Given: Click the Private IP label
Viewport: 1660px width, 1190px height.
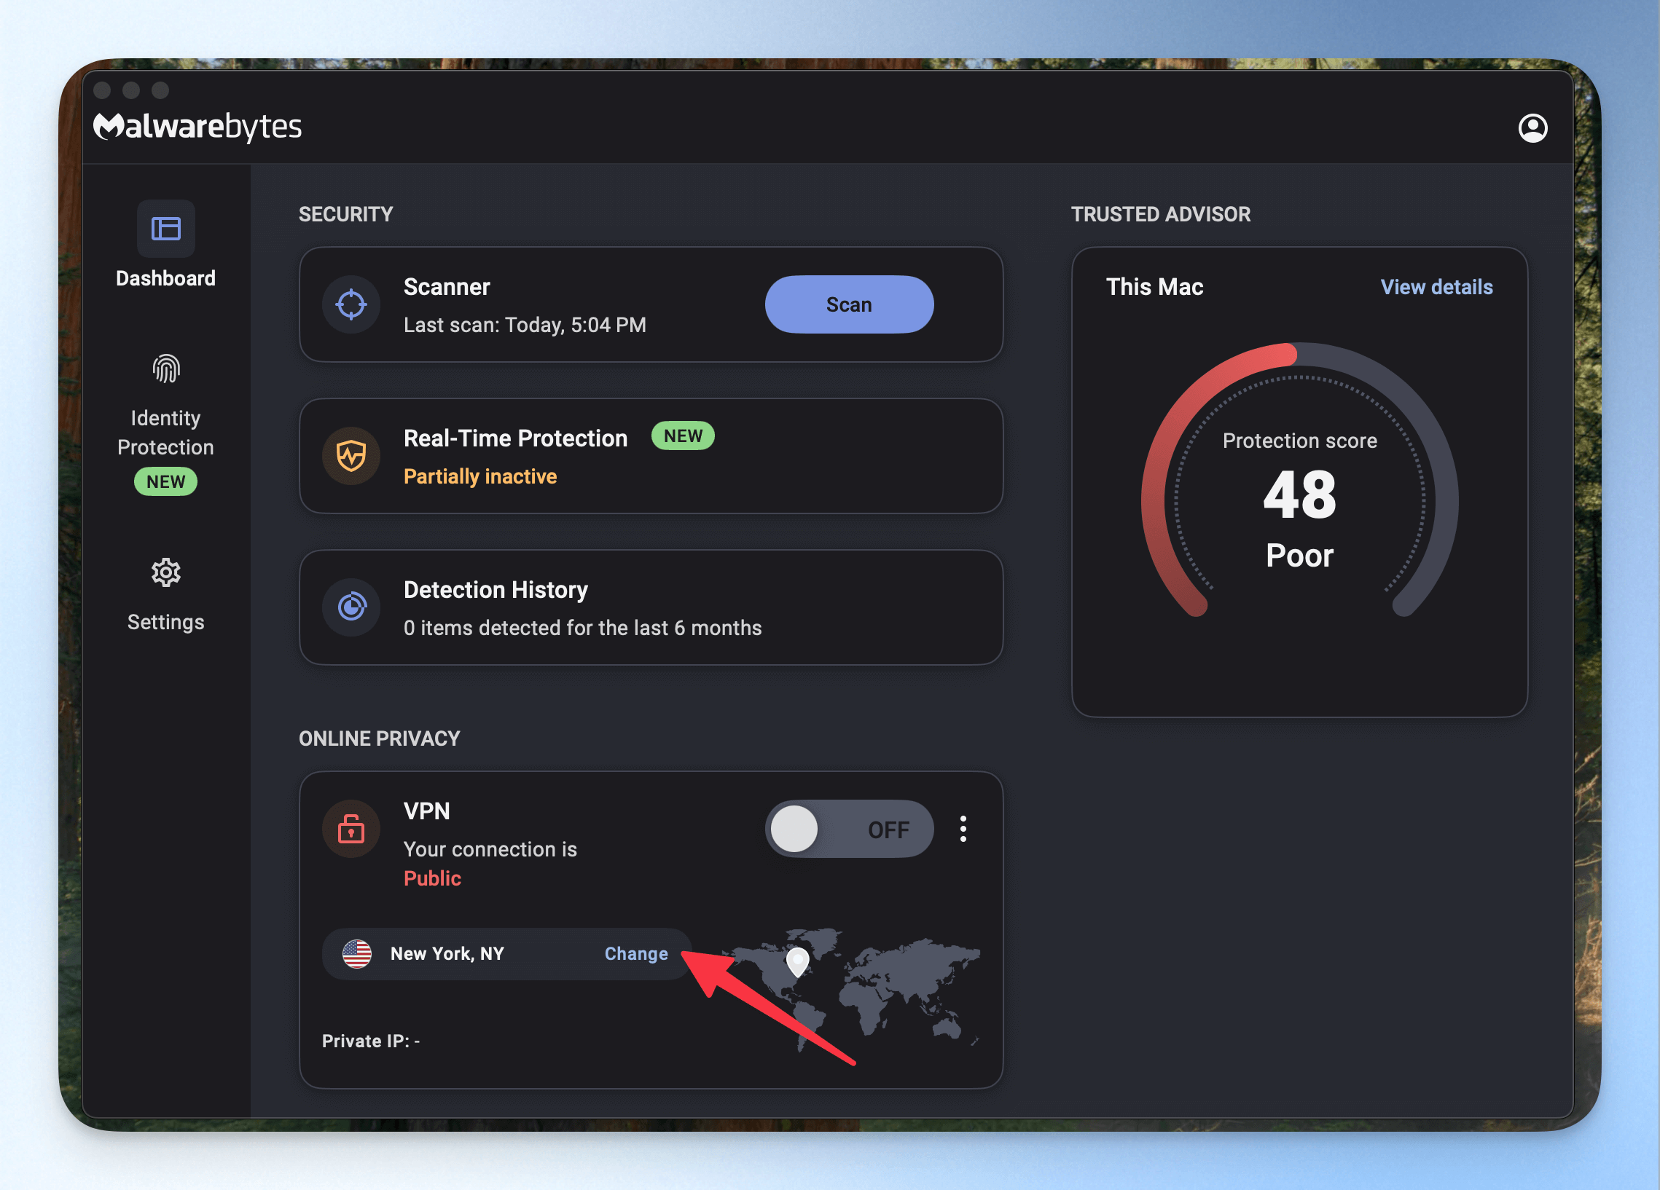Looking at the screenshot, I should point(371,1041).
